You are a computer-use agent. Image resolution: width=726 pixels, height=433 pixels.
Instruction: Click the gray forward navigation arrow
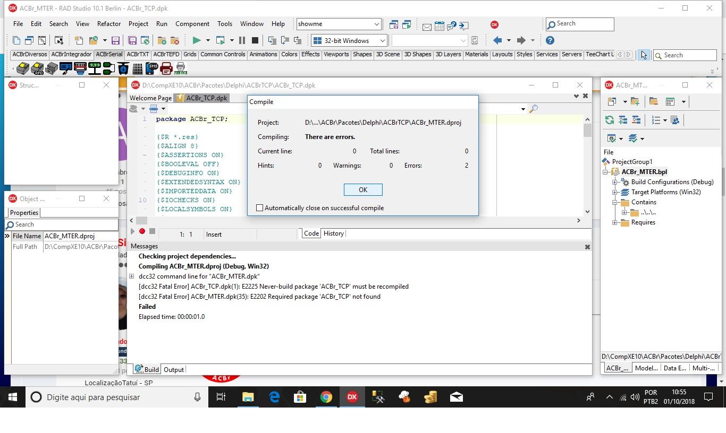521,40
